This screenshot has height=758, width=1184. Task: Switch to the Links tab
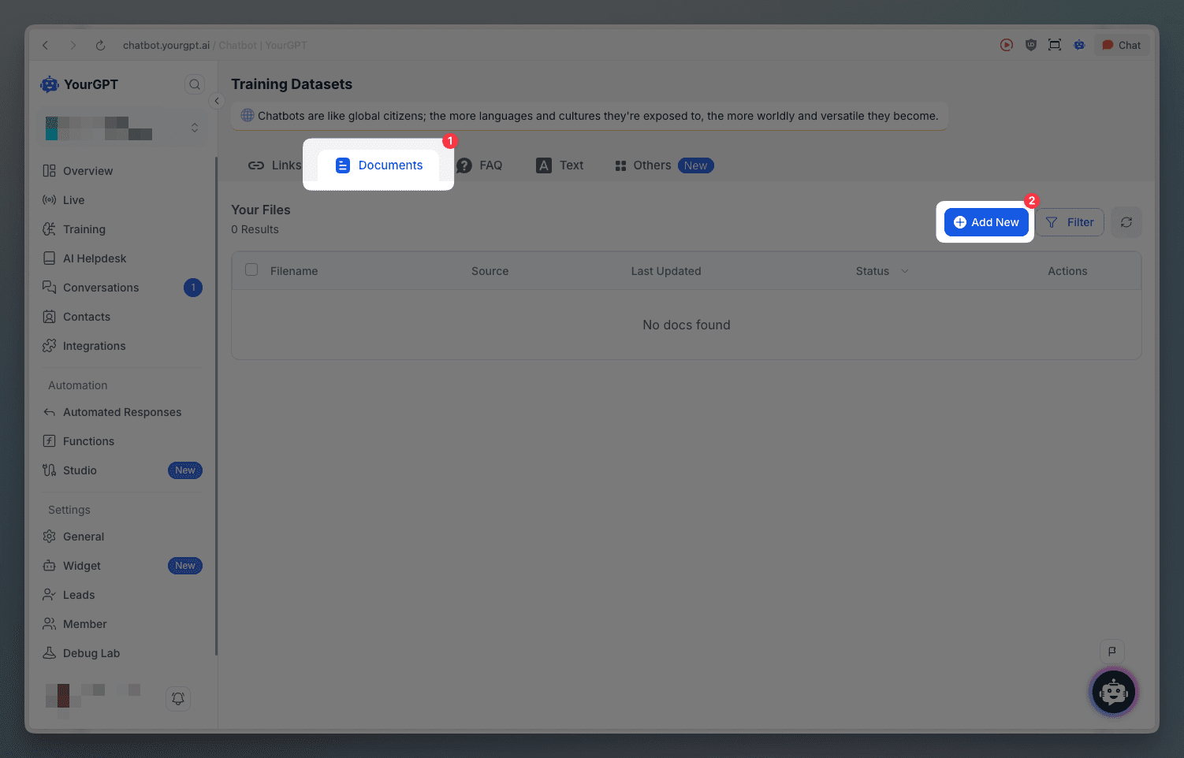(275, 165)
